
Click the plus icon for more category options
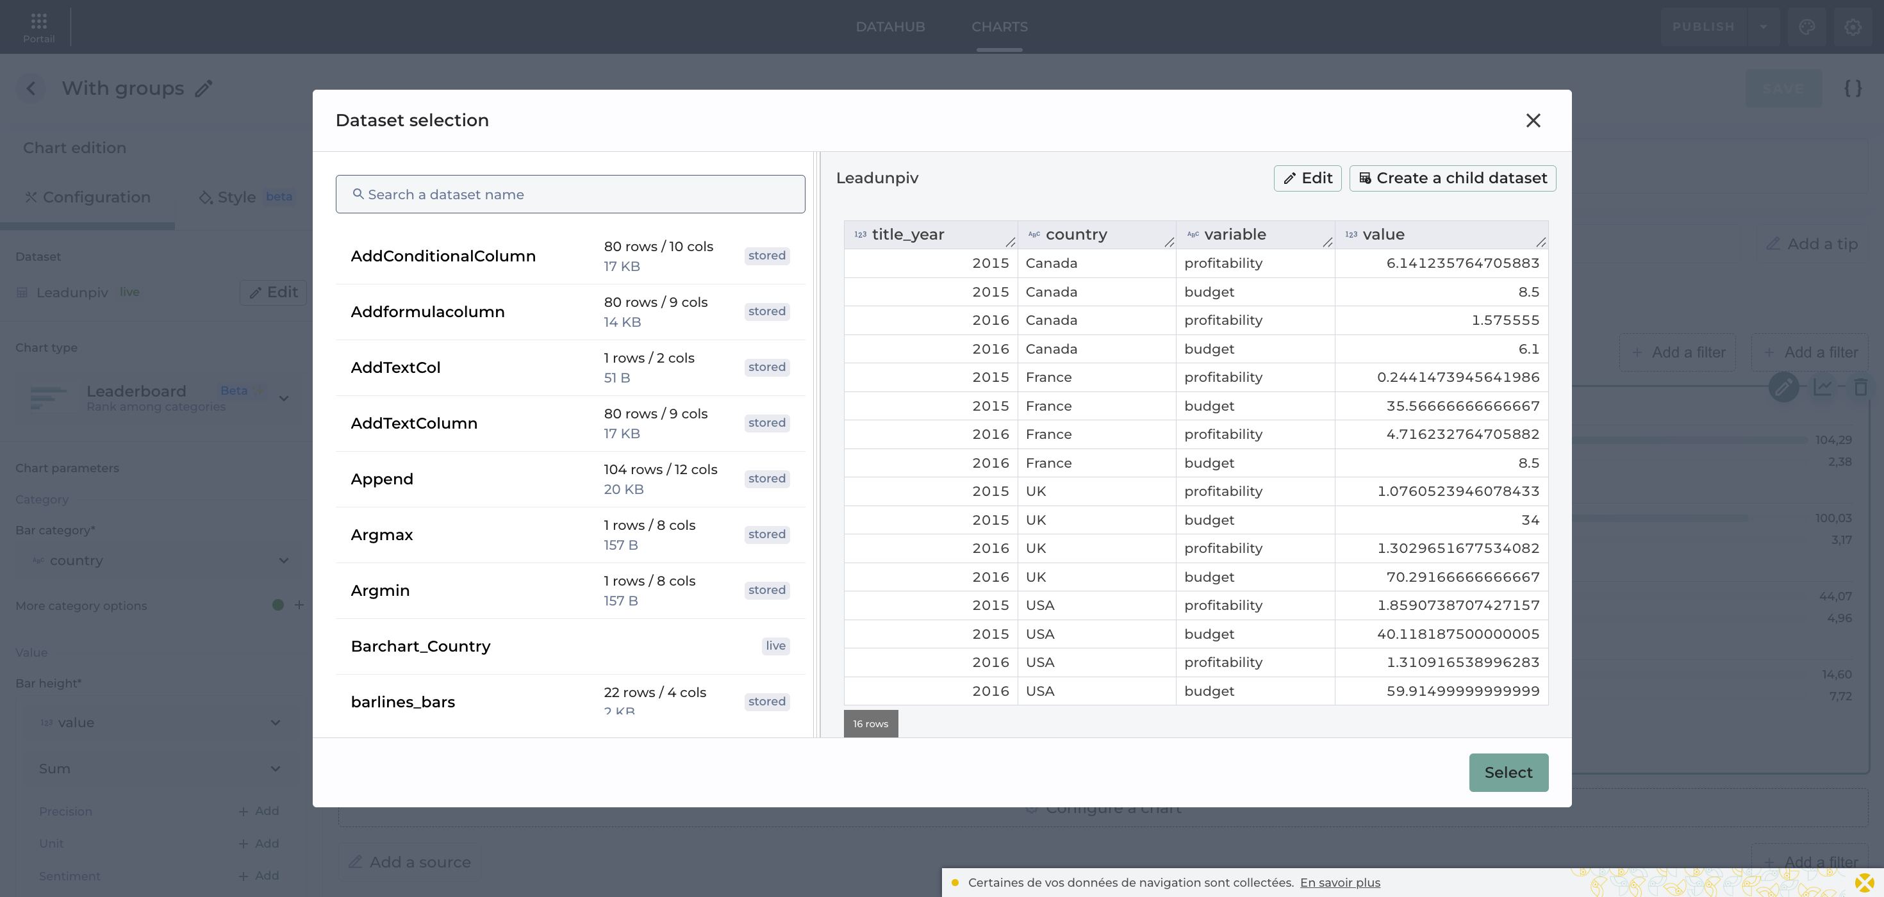[x=299, y=605]
